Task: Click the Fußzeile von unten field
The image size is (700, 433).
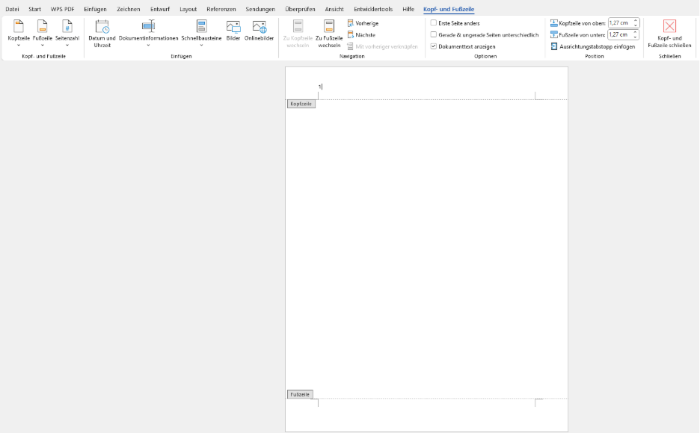Action: click(620, 34)
